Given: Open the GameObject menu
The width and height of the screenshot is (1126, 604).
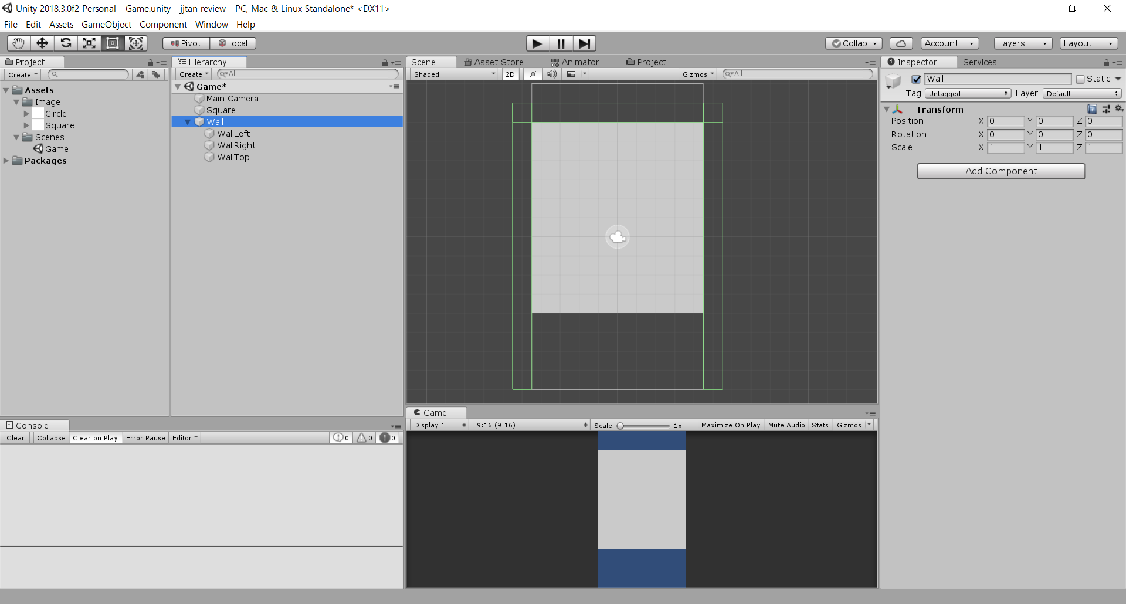Looking at the screenshot, I should (x=106, y=25).
